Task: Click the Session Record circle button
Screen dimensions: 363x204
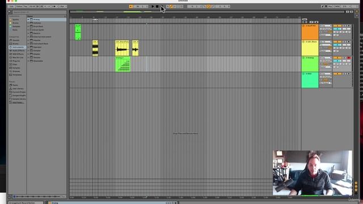Action: pyautogui.click(x=182, y=6)
